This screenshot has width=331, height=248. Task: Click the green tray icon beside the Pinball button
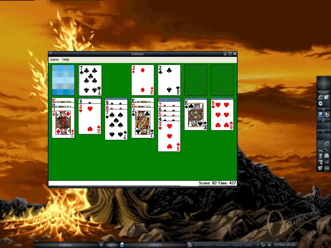(x=263, y=245)
